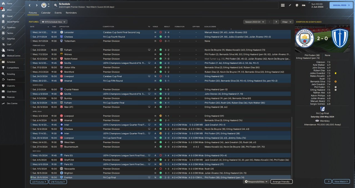This screenshot has height=188, width=355.
Task: Navigate back with the left arrow
Action: click(30, 5)
